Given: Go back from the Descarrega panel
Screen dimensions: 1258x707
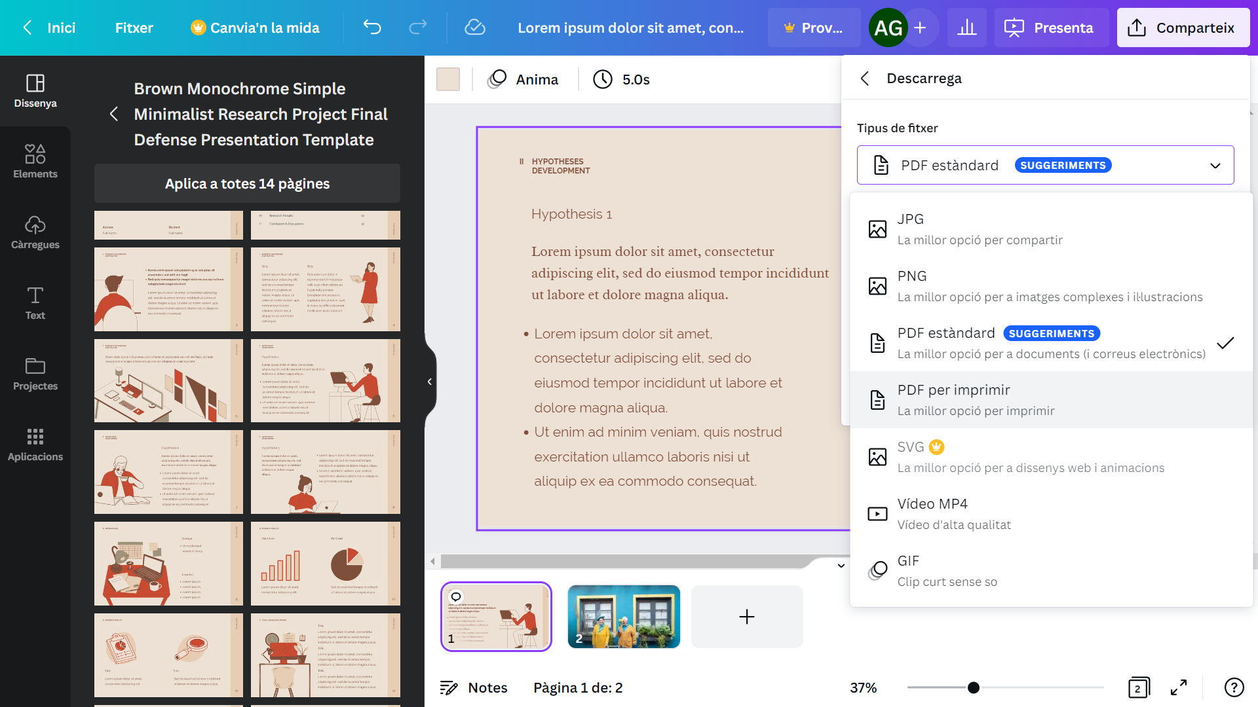Looking at the screenshot, I should [865, 79].
